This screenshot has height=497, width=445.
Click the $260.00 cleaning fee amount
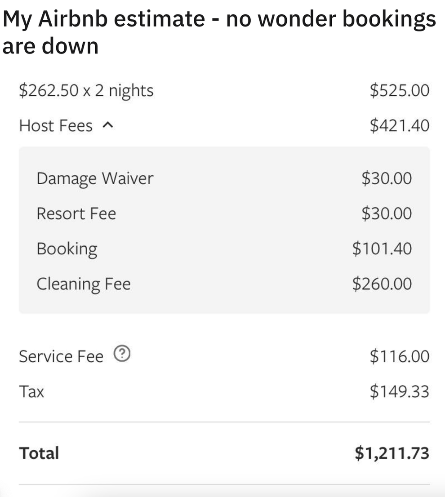point(382,284)
